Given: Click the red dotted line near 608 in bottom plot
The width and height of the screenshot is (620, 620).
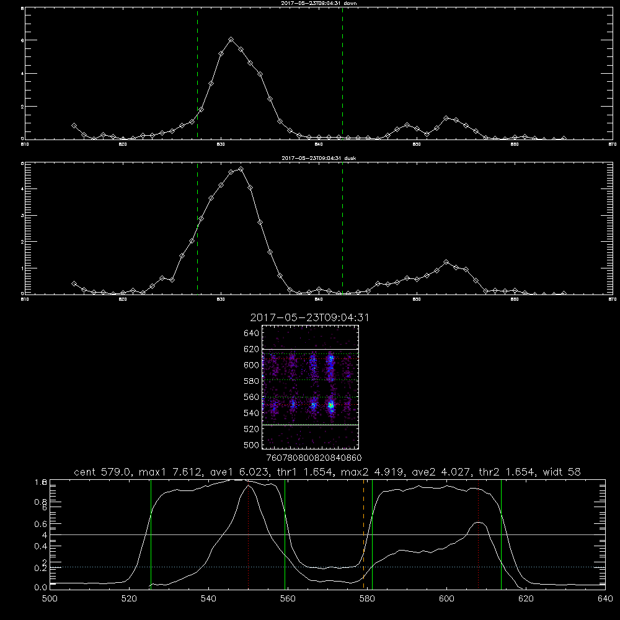Looking at the screenshot, I should (479, 534).
